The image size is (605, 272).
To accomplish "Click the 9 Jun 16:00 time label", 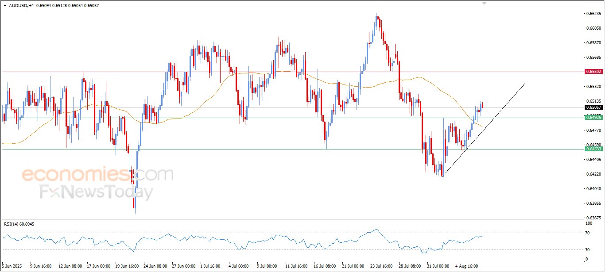I will [40, 266].
